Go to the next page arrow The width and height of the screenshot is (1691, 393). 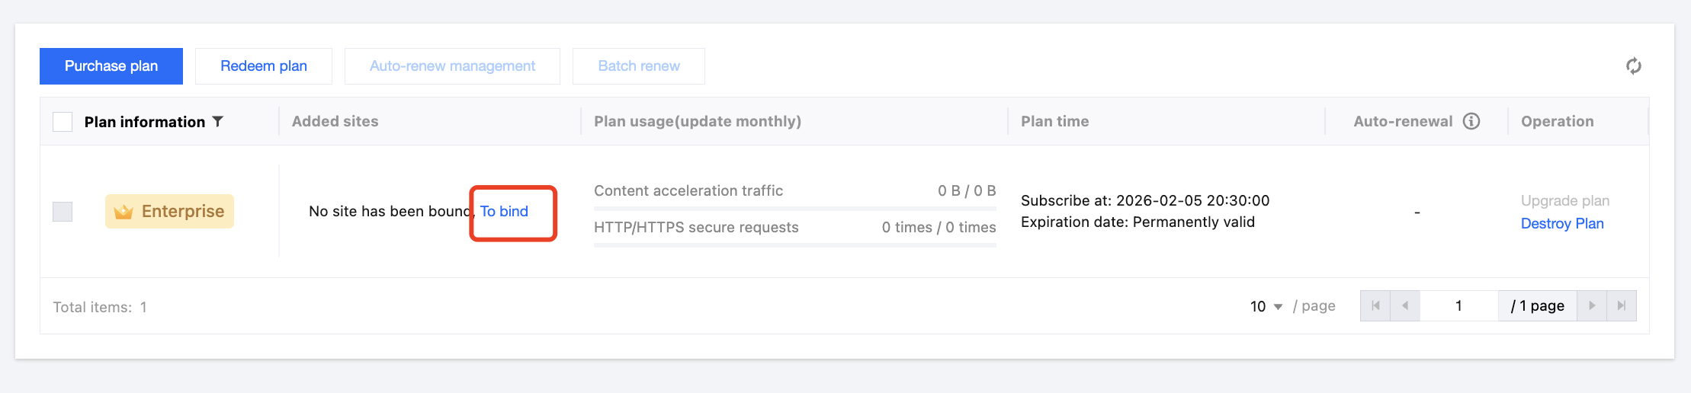1592,306
